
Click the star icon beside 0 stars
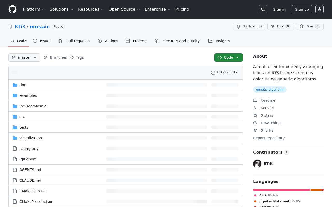[x=255, y=115]
